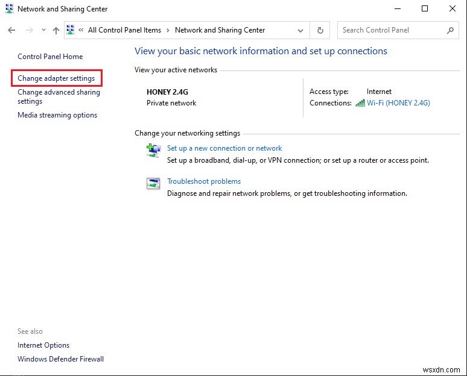This screenshot has height=376, width=467.
Task: Open the recent locations dropdown arrow
Action: tap(43, 30)
